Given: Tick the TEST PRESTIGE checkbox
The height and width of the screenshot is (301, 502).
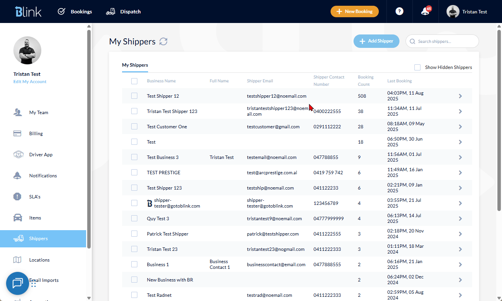Looking at the screenshot, I should pos(134,172).
